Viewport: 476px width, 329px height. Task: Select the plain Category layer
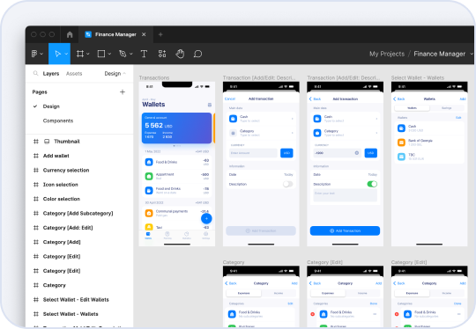pyautogui.click(x=55, y=285)
